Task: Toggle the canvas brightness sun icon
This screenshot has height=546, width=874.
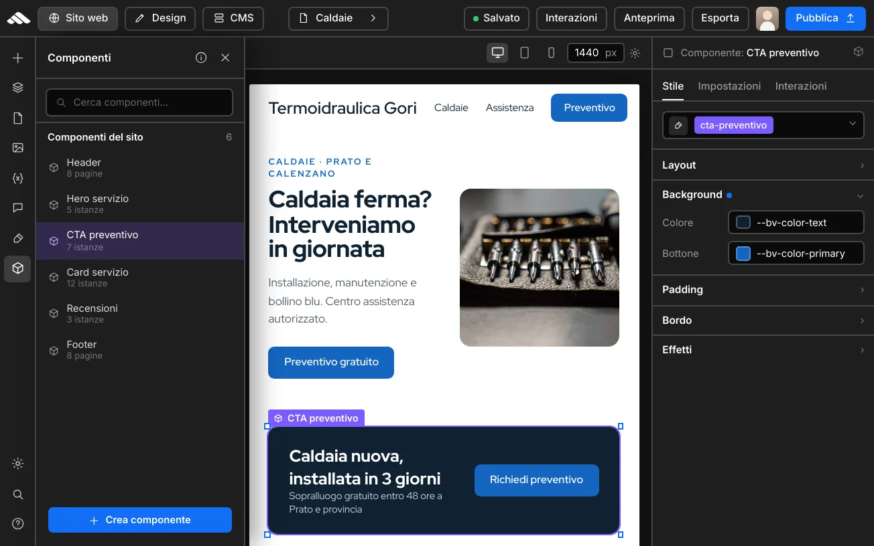Action: click(635, 53)
